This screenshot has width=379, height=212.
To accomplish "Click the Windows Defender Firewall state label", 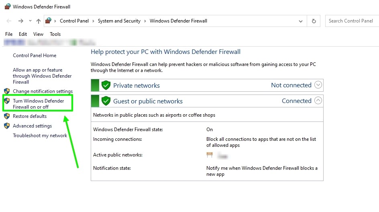I will [x=128, y=130].
